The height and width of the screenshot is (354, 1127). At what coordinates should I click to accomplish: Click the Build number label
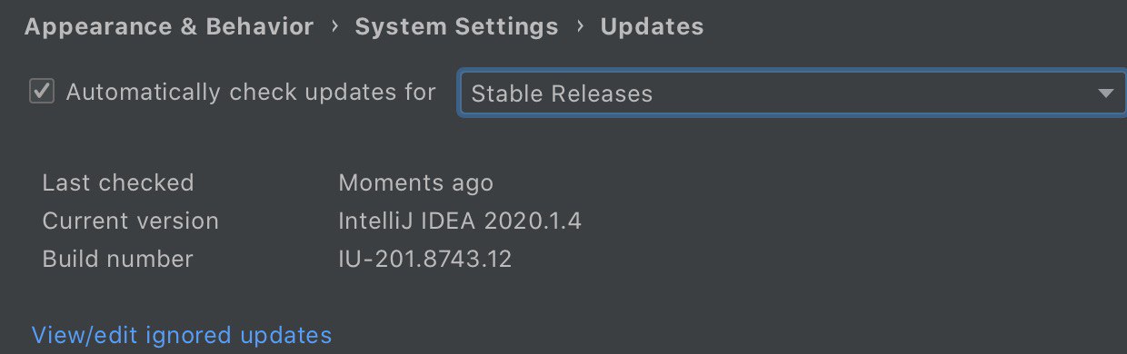(118, 259)
